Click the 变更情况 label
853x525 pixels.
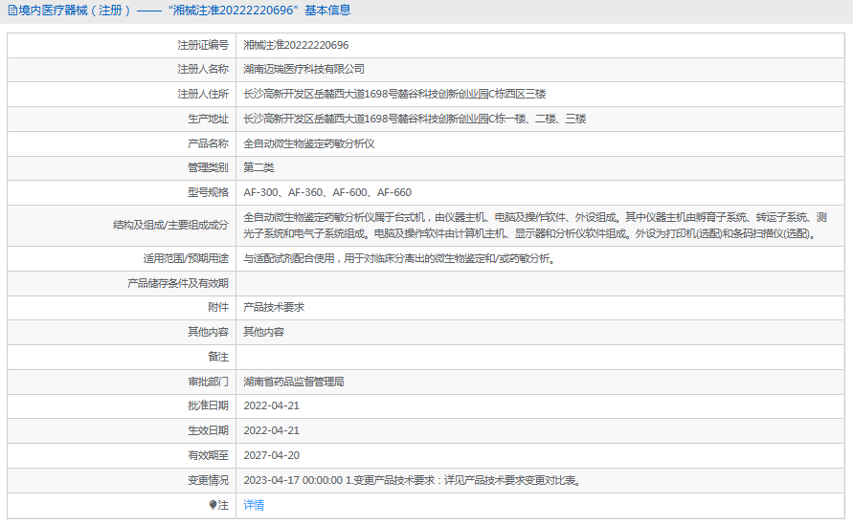pos(209,480)
